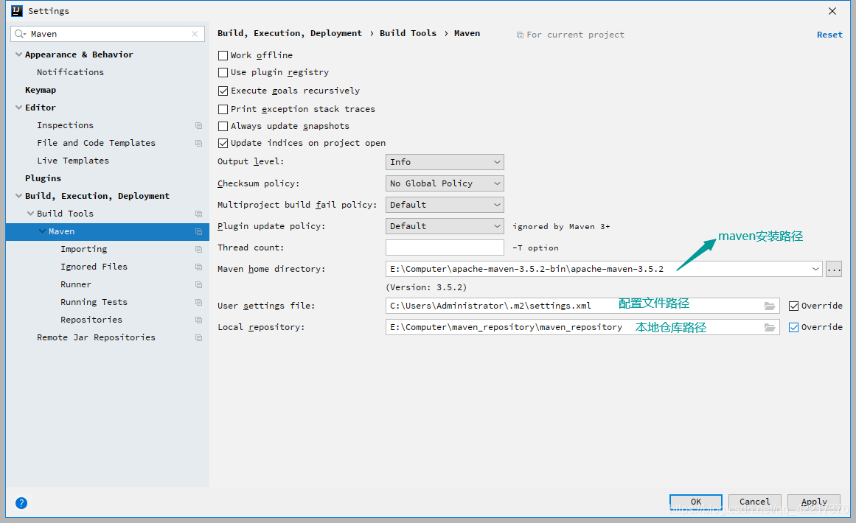The width and height of the screenshot is (856, 523).
Task: Open the Output level dropdown
Action: click(x=445, y=162)
